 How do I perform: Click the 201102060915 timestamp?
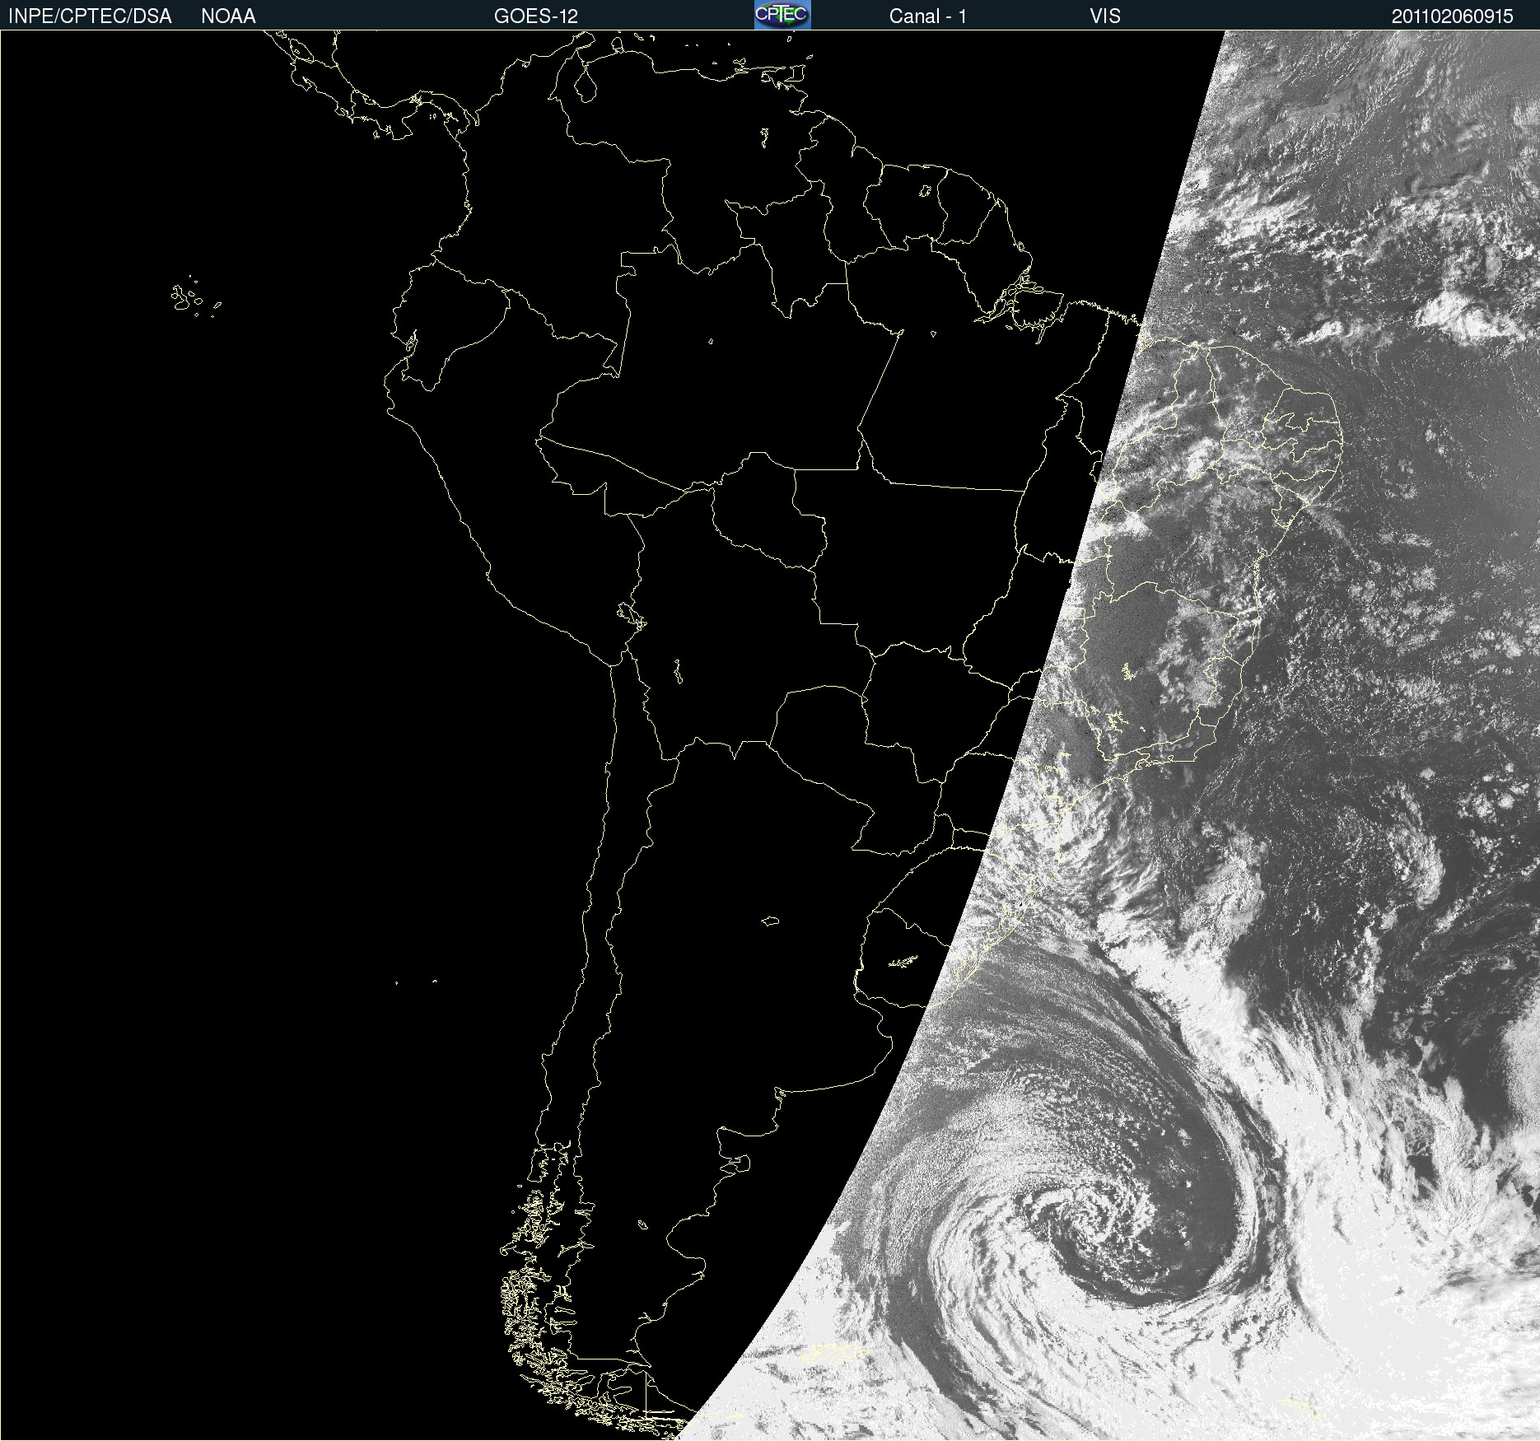pyautogui.click(x=1453, y=16)
